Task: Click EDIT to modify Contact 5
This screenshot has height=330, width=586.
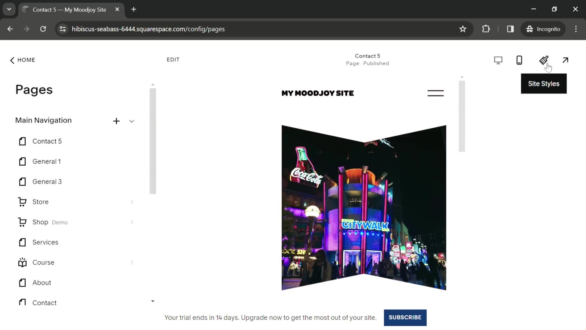Action: (173, 60)
